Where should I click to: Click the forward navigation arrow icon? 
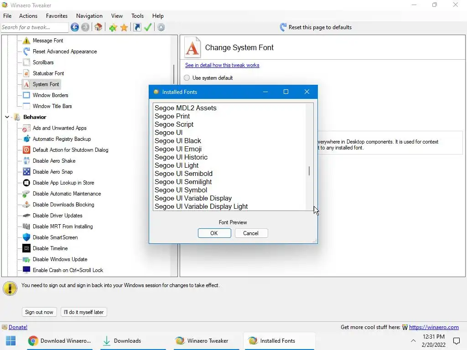pyautogui.click(x=85, y=27)
